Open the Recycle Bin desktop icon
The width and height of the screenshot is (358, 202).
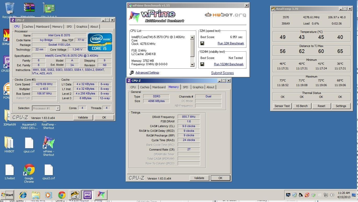point(9,9)
